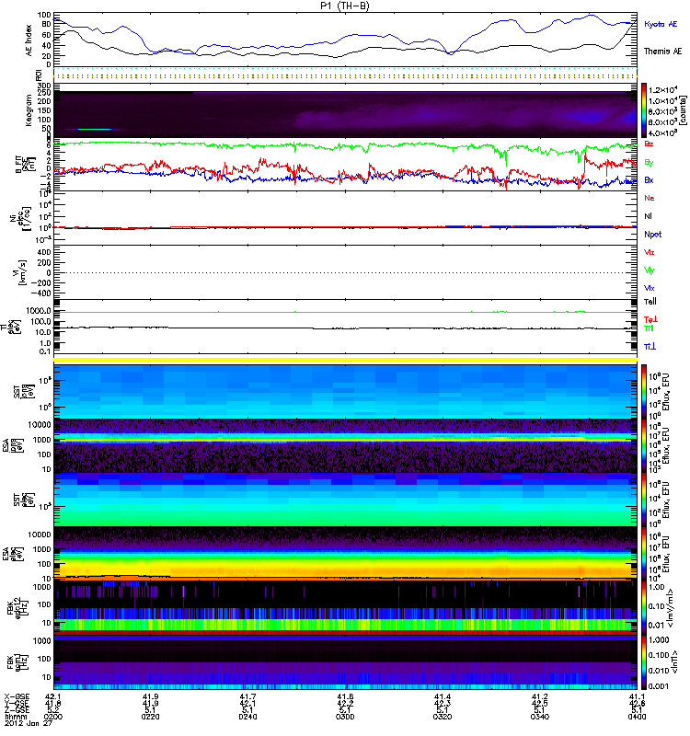Select the Kyoto AE legend label
Screen dimensions: 690x736
pos(661,25)
